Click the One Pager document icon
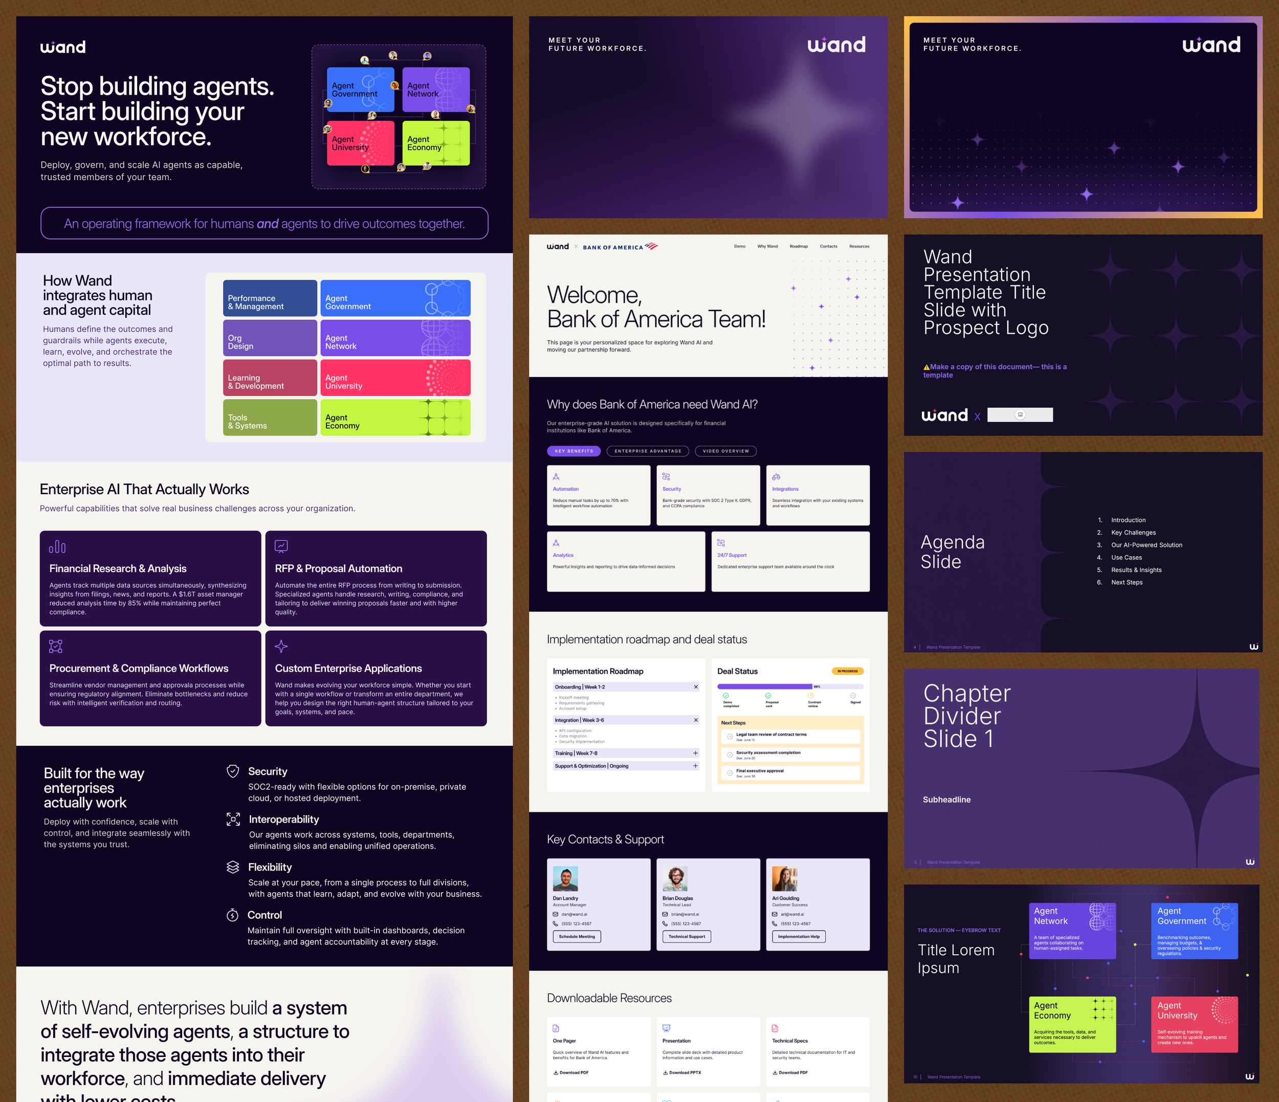 point(556,1028)
